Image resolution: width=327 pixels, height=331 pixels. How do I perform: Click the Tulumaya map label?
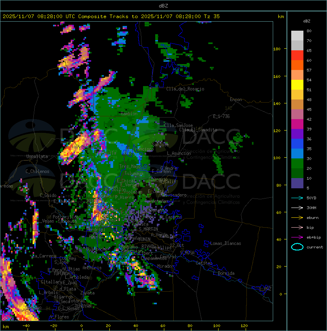point(134,173)
